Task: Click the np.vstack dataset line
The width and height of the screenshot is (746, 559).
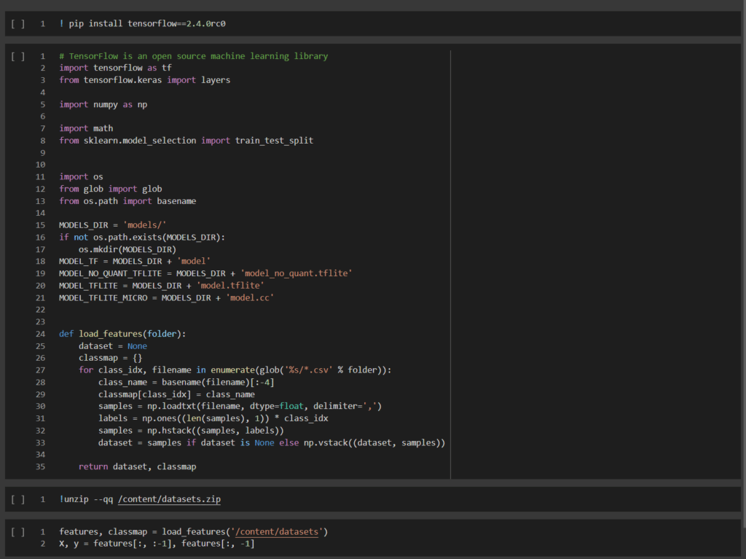Action: point(272,443)
